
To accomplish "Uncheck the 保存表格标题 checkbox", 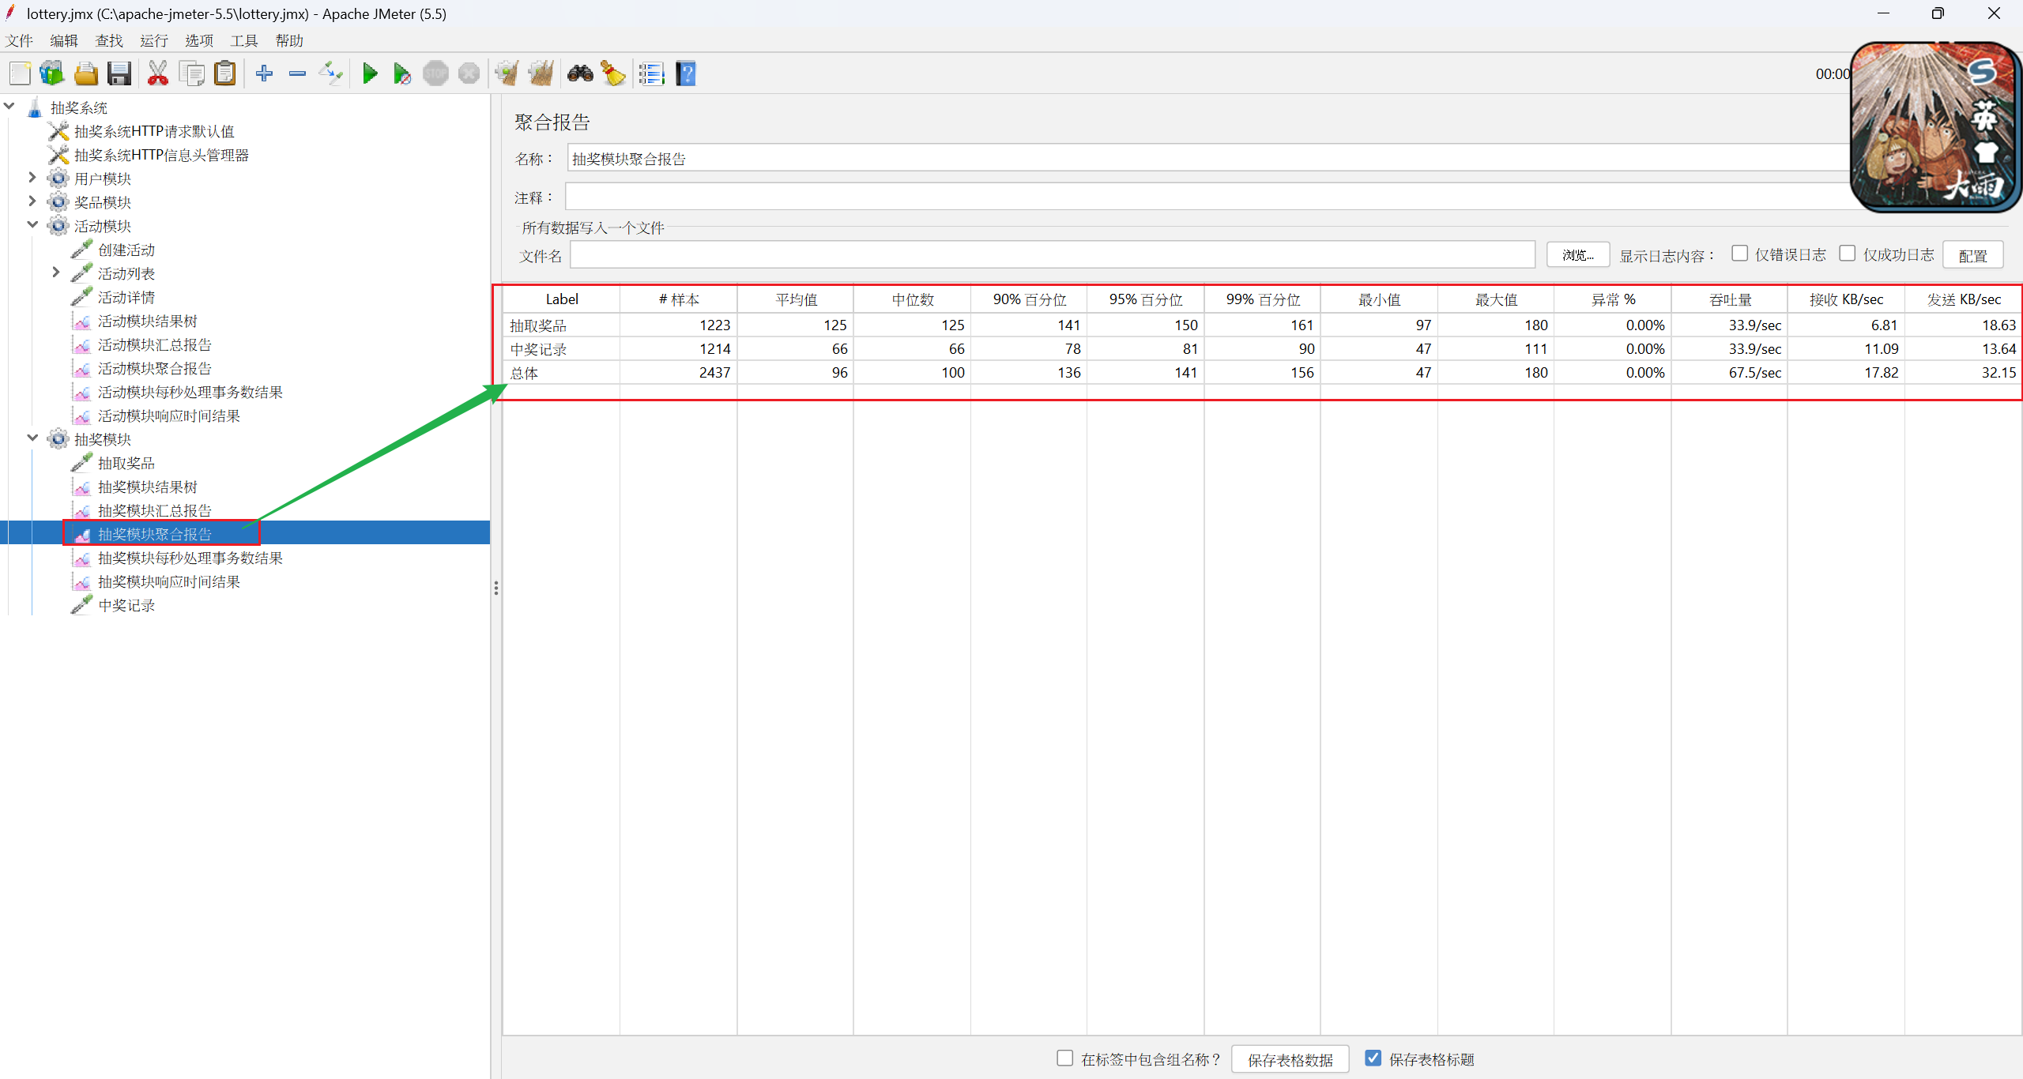I will 1373,1058.
